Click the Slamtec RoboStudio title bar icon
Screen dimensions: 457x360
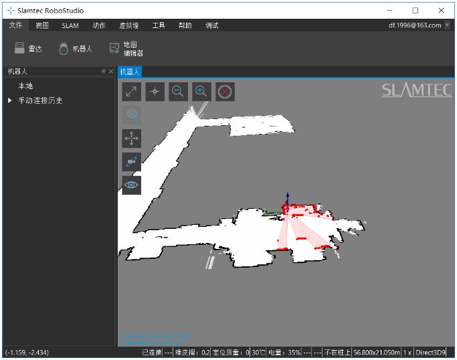click(x=11, y=11)
